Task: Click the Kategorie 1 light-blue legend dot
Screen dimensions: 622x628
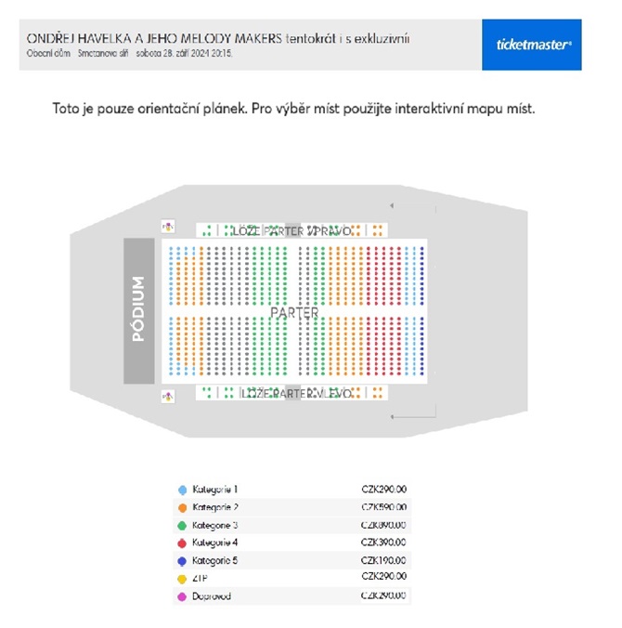Action: pos(182,490)
